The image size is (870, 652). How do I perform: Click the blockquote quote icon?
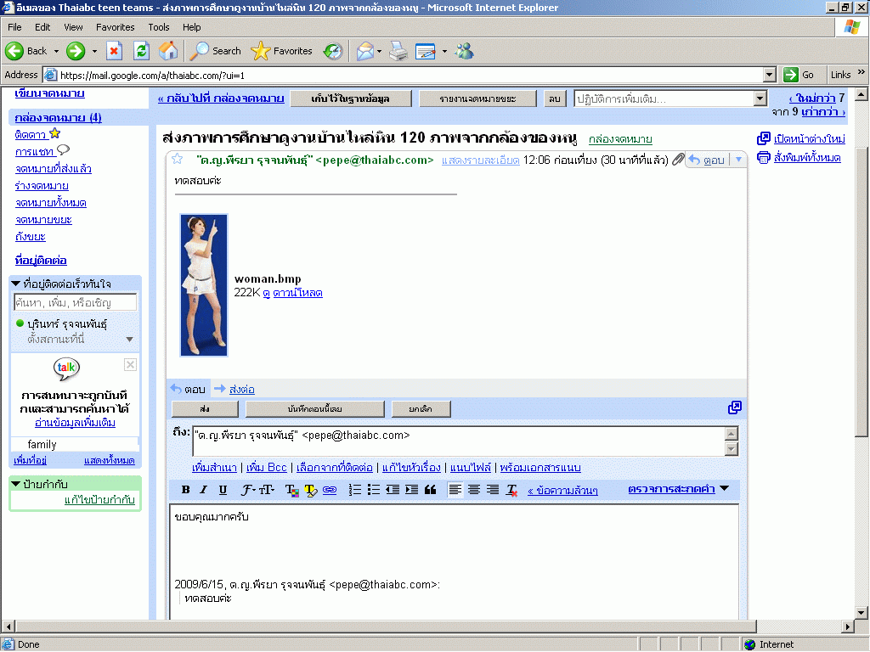pos(430,490)
